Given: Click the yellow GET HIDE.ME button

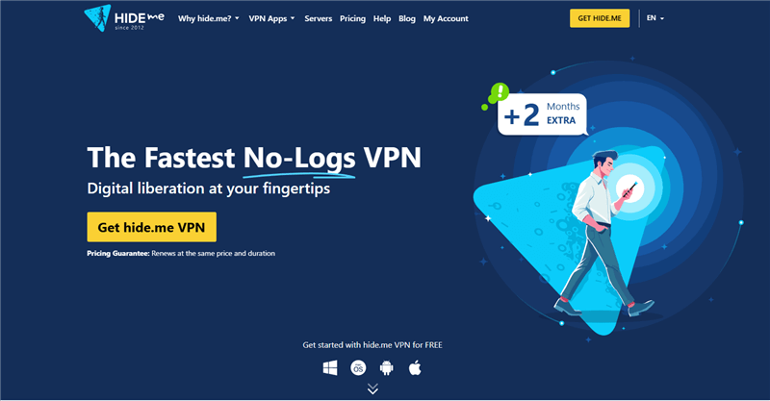Looking at the screenshot, I should (x=600, y=18).
